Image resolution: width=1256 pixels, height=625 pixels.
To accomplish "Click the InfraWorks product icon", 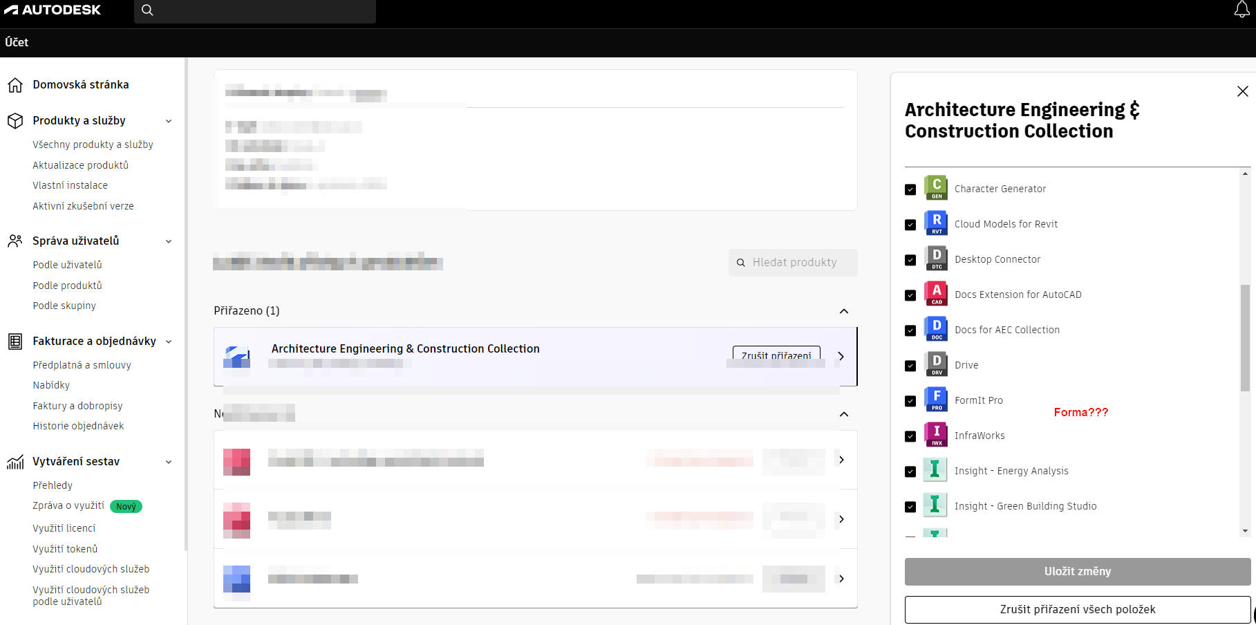I will [x=936, y=435].
